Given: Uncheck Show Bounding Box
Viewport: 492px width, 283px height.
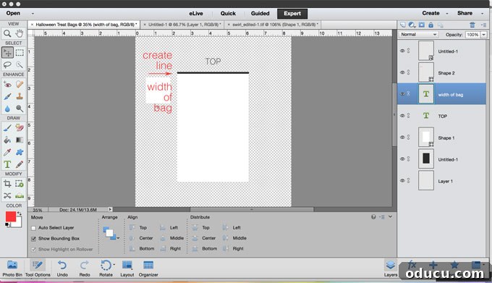Looking at the screenshot, I should tap(33, 239).
